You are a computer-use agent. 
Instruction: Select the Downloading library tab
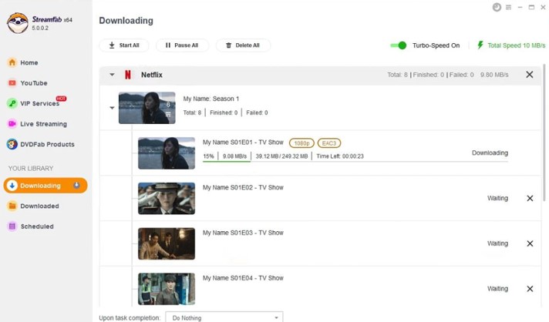(45, 186)
